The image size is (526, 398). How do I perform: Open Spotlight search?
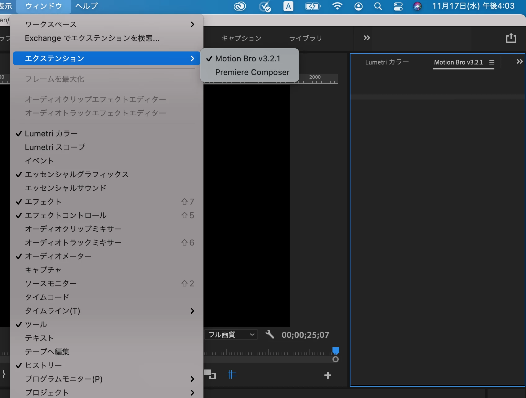click(x=378, y=6)
